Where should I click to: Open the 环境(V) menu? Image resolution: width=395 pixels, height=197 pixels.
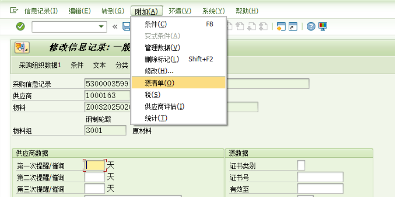(x=180, y=11)
